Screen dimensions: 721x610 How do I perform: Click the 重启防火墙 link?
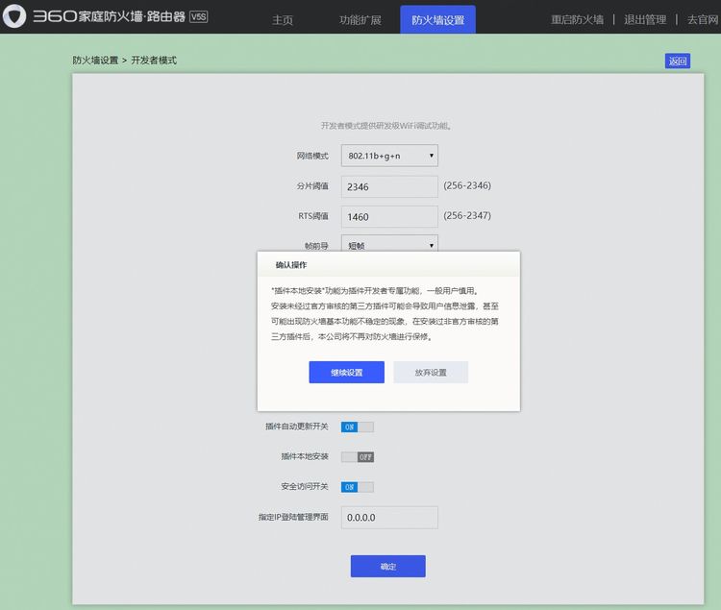pyautogui.click(x=577, y=20)
